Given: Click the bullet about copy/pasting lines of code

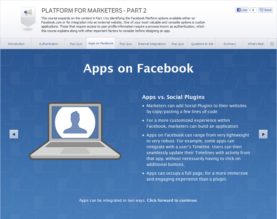Looking at the screenshot, I should click(x=196, y=109).
